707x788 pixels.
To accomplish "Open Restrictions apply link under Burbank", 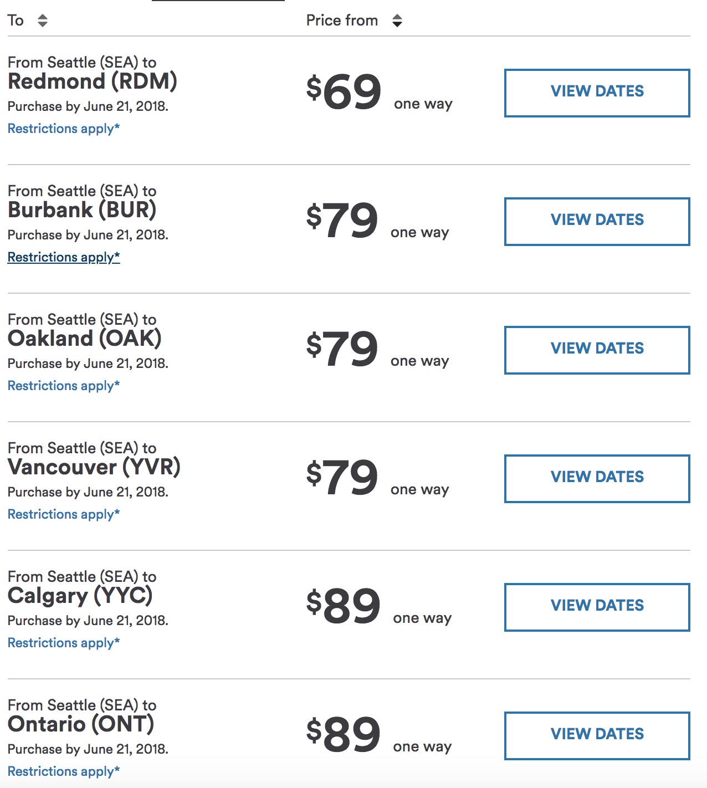I will [64, 257].
